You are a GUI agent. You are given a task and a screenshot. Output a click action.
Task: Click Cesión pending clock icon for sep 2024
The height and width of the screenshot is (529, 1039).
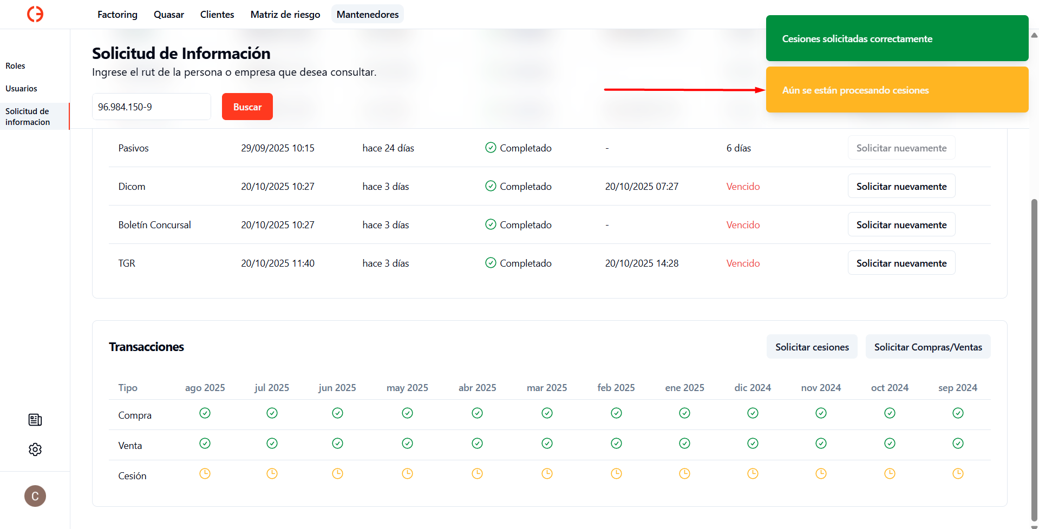click(x=958, y=474)
